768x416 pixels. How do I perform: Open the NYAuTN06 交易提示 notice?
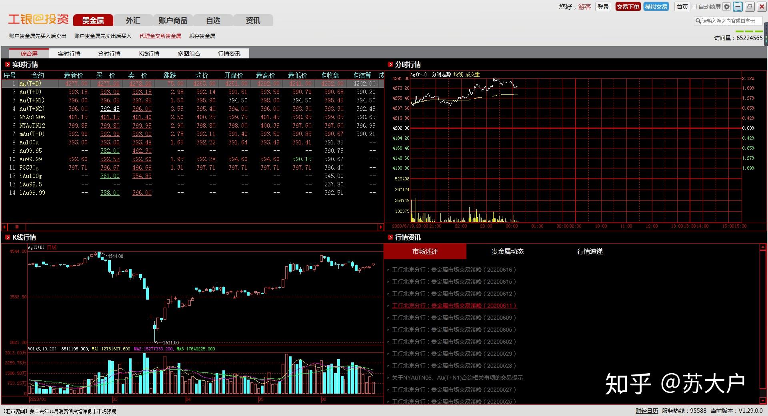pyautogui.click(x=457, y=378)
